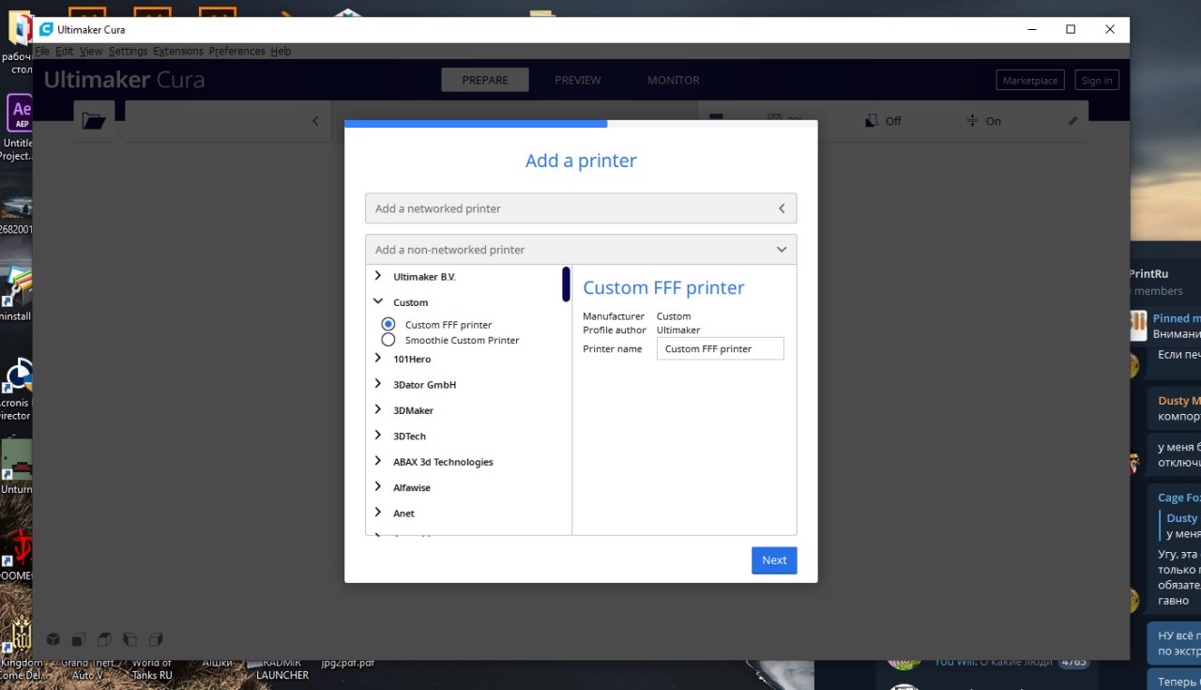The image size is (1201, 690).
Task: Open the Preferences menu
Action: [x=237, y=52]
